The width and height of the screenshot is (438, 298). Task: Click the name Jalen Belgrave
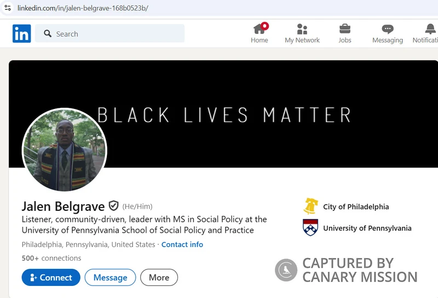63,207
